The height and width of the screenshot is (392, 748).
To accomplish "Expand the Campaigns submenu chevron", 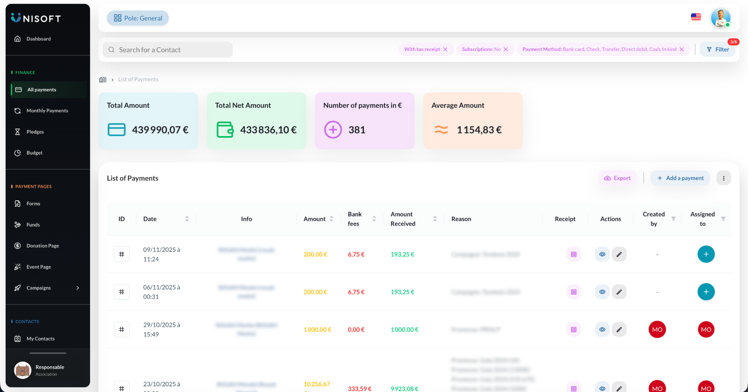I will click(78, 288).
